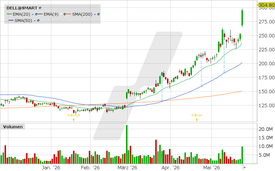275x171 pixels.
Task: Click the 275.00 price axis label
Action: coord(267,22)
